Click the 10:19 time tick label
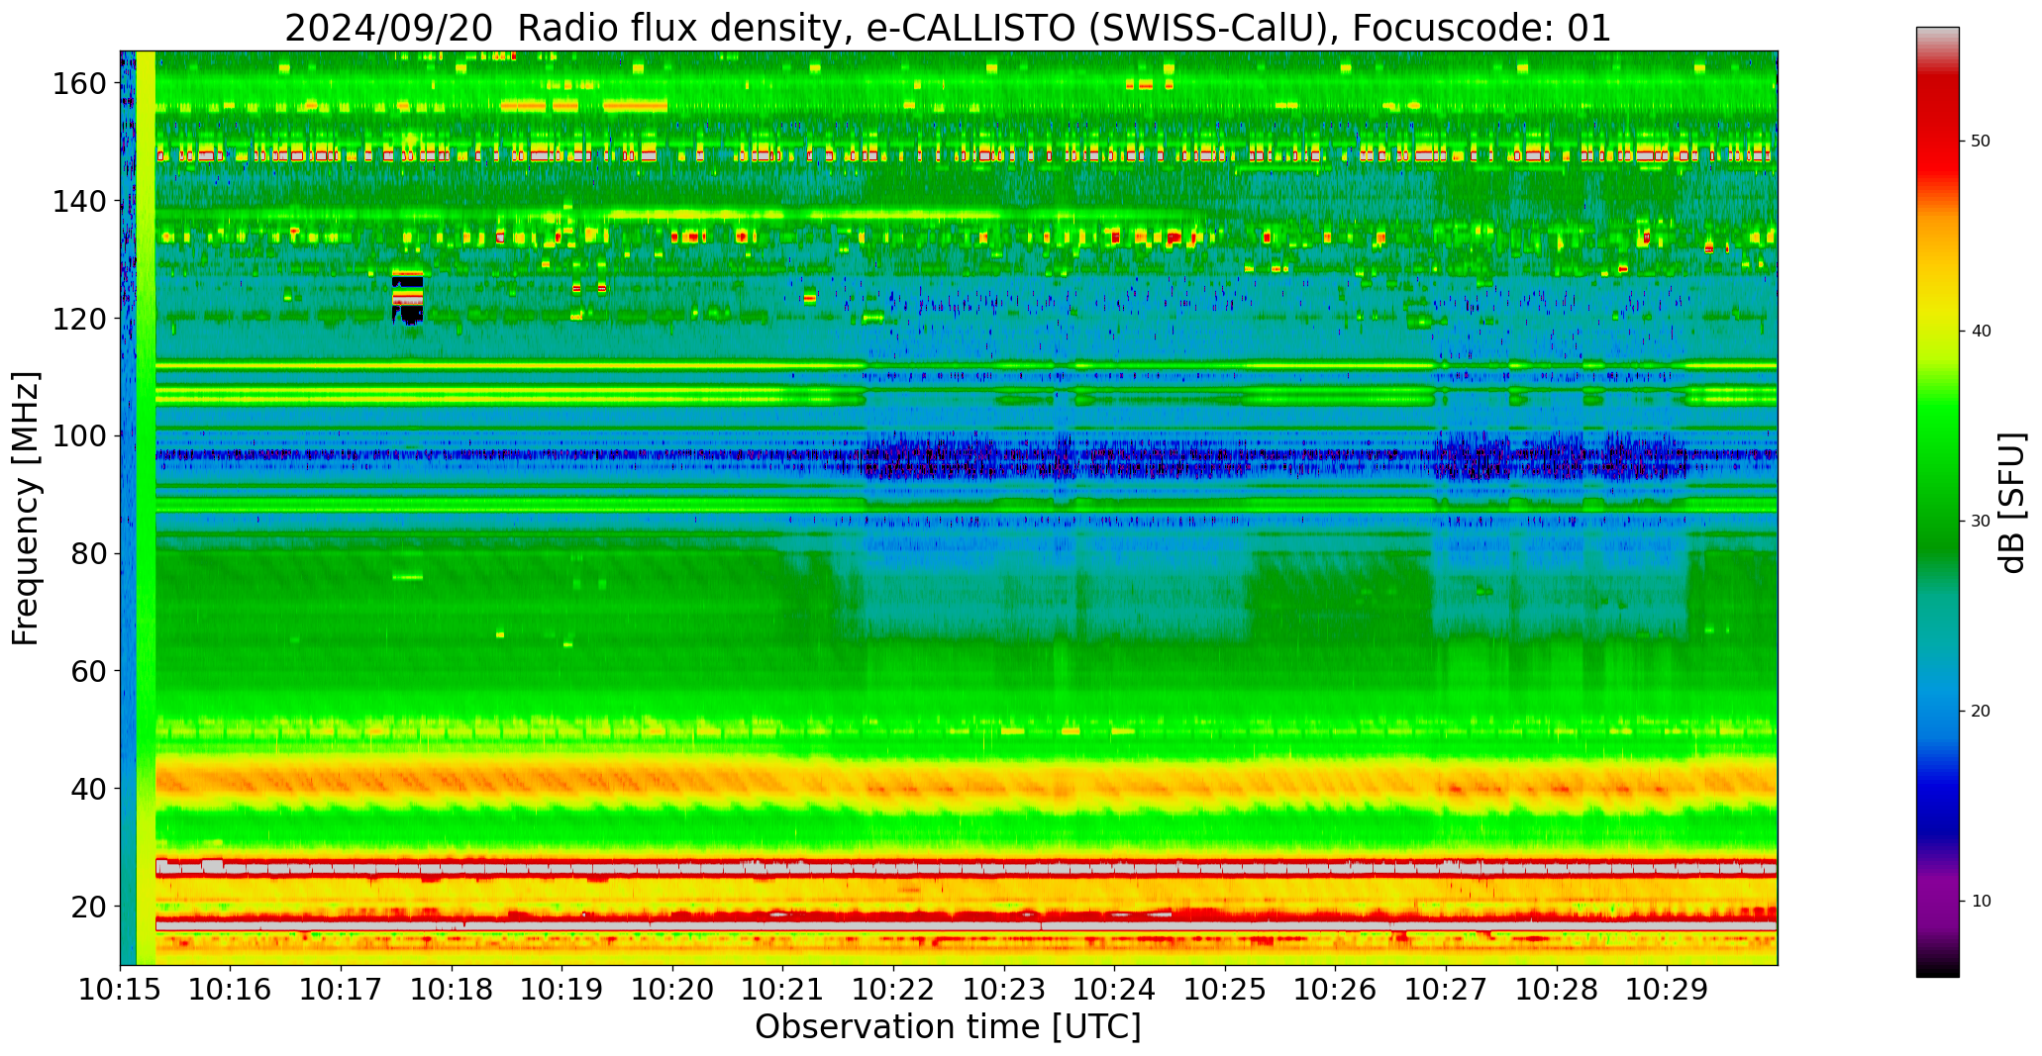This screenshot has width=2042, height=1056. point(562,990)
